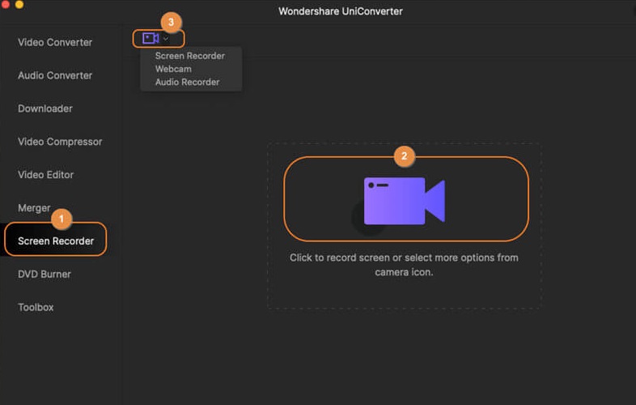Select Video Editor in the sidebar
636x405 pixels.
pyautogui.click(x=46, y=175)
